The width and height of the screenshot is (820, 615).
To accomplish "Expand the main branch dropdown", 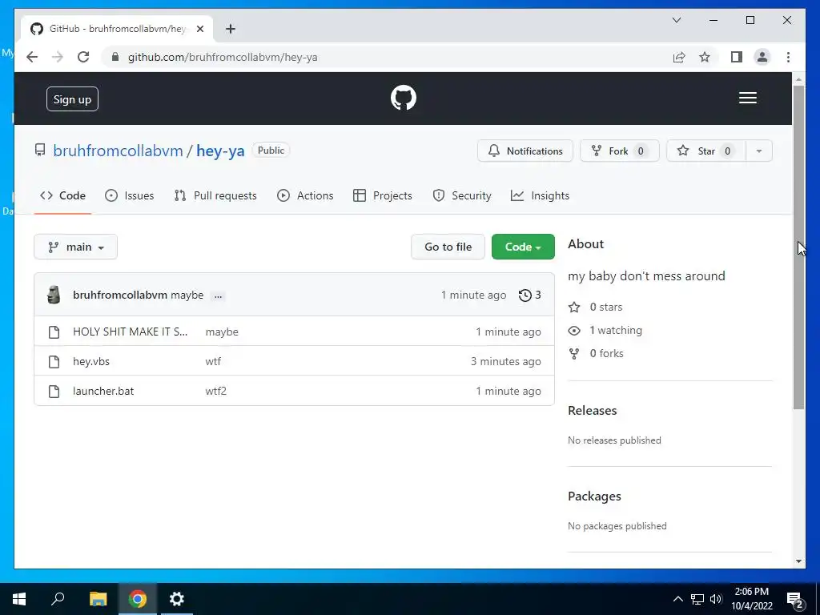I will tap(76, 247).
